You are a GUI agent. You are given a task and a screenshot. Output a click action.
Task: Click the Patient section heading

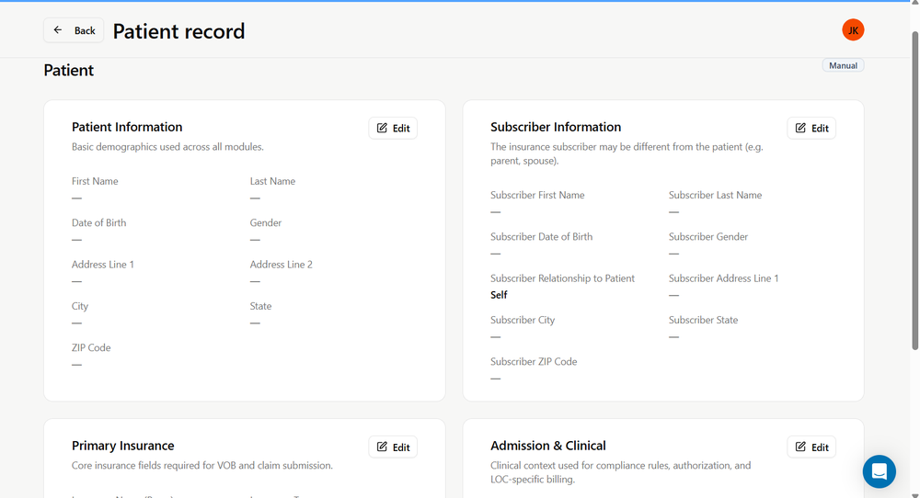coord(69,71)
